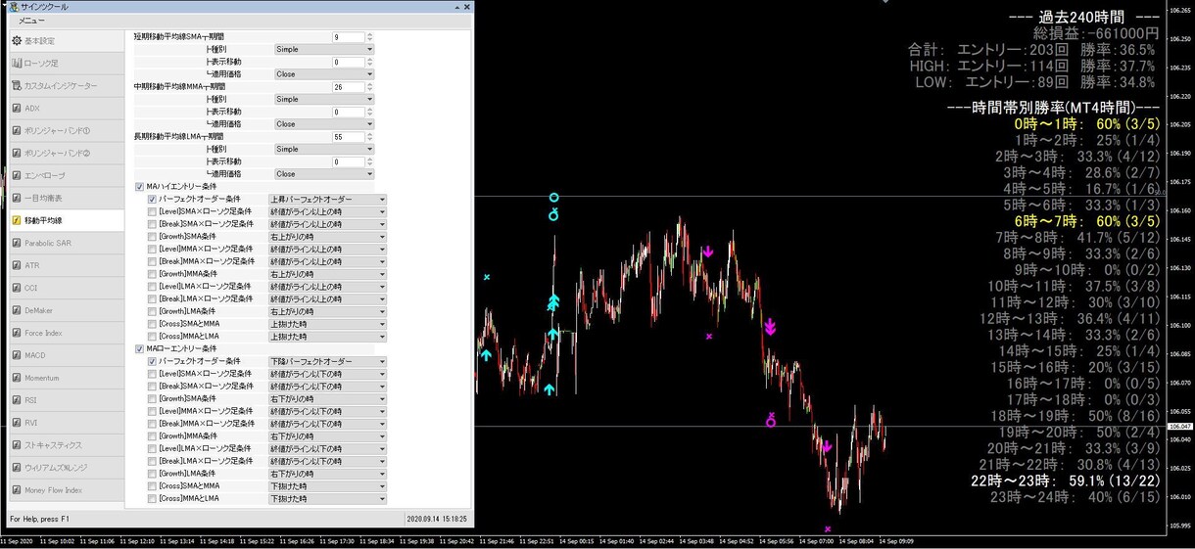Viewport: 1195px width, 549px height.
Task: Click the ATR indicator icon
Action: point(17,265)
